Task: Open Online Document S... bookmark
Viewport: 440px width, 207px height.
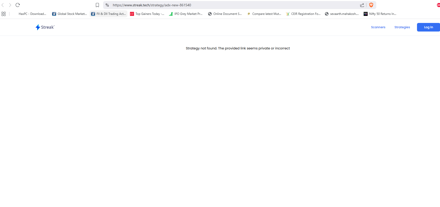Action: (225, 14)
